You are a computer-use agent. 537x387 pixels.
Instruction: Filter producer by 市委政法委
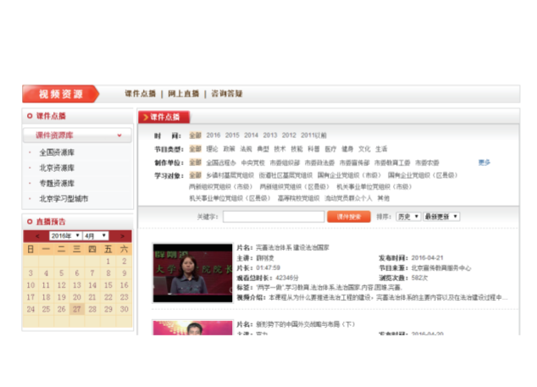[319, 163]
